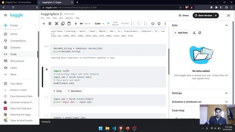The width and height of the screenshot is (235, 132).
Task: Power off the session
Action: (153, 23)
